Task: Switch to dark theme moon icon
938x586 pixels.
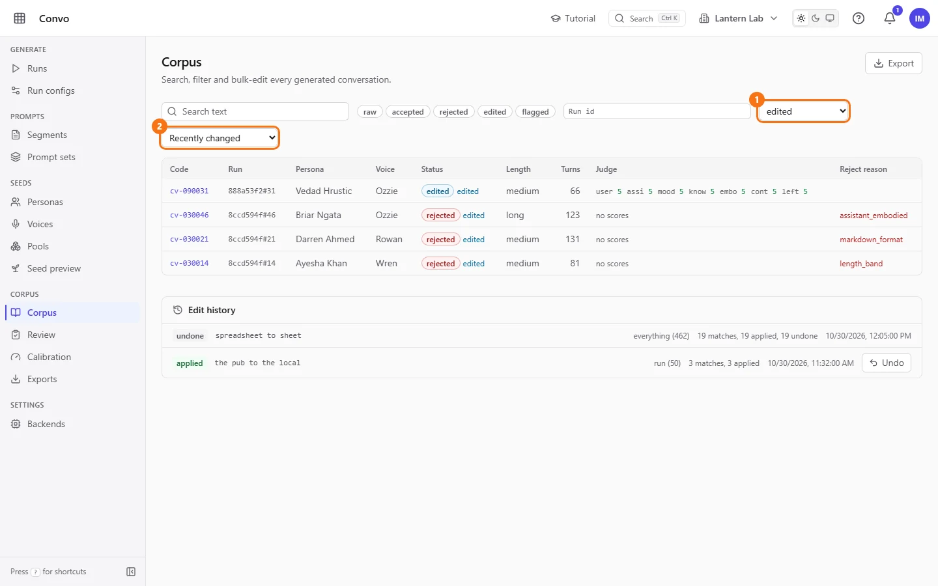Action: [816, 18]
